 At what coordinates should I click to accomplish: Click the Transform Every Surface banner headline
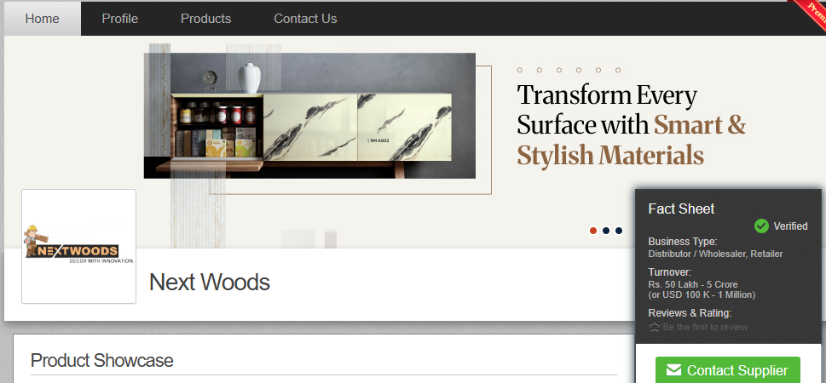tap(631, 125)
